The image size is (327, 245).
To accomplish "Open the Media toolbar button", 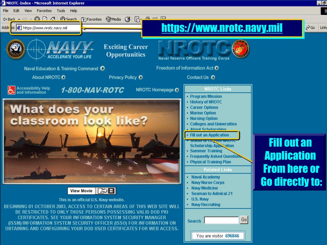I will point(113,19).
